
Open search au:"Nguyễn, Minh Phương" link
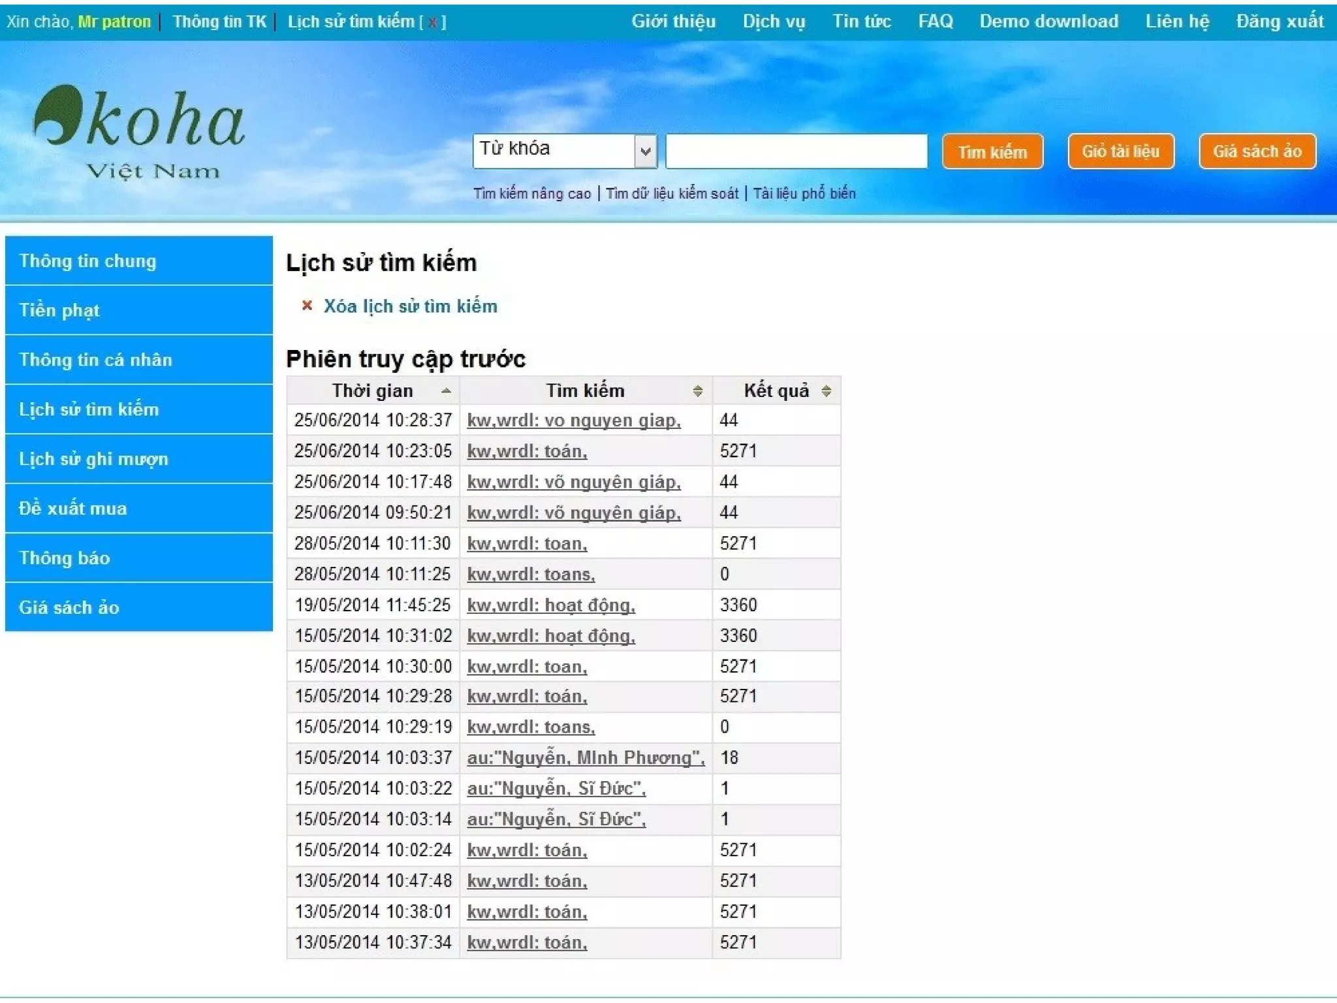(x=585, y=758)
